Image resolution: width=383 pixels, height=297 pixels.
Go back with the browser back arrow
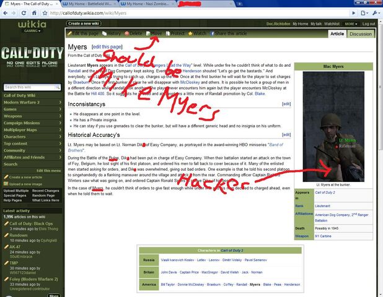[x=5, y=13]
